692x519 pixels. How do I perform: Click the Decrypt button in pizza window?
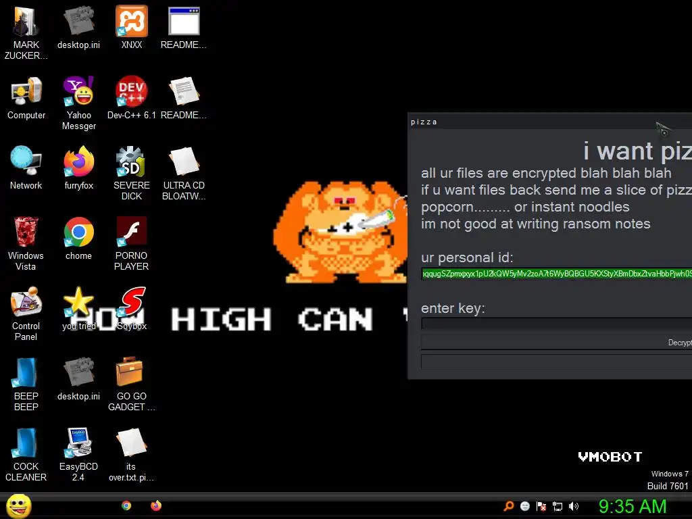click(557, 343)
